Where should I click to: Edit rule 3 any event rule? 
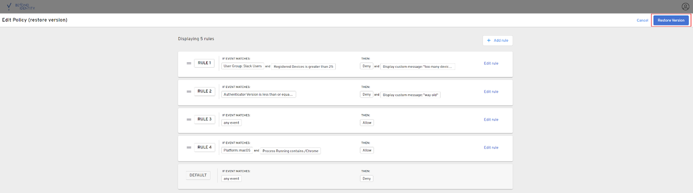(x=491, y=119)
